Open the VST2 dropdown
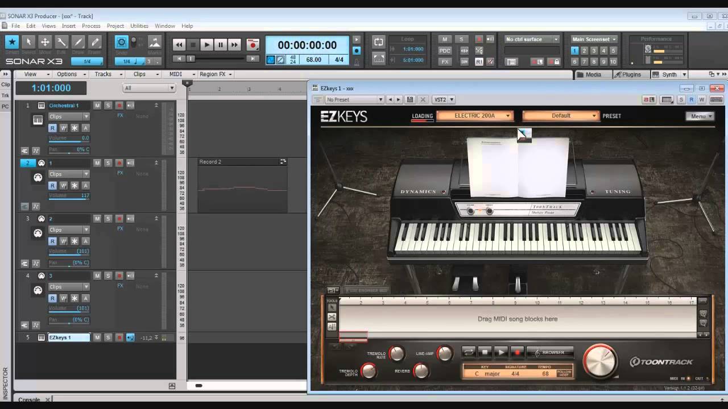The image size is (728, 409). [444, 99]
